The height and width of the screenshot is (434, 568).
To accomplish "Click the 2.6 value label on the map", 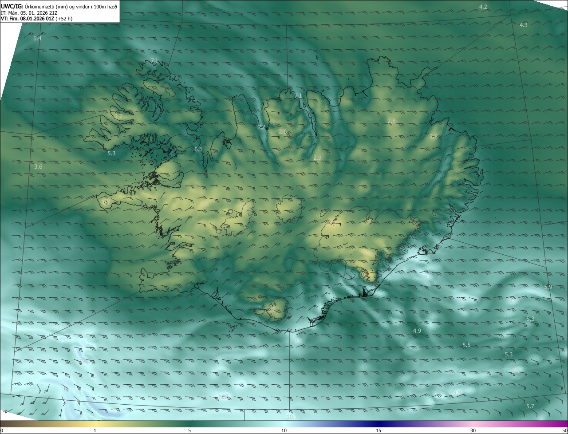I will pos(283,132).
